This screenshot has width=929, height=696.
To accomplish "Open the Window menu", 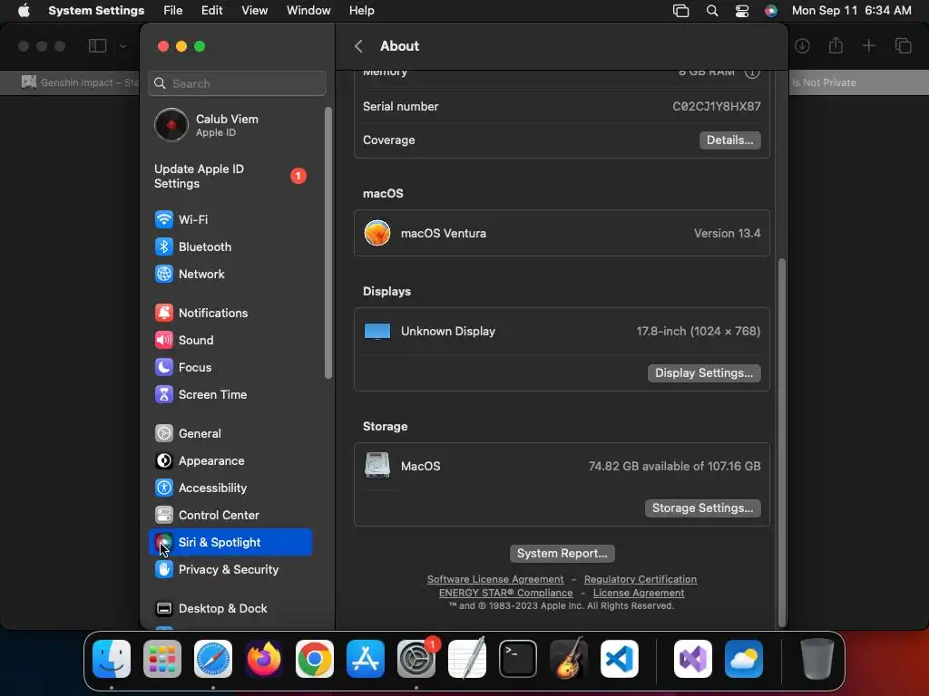I will 308,11.
